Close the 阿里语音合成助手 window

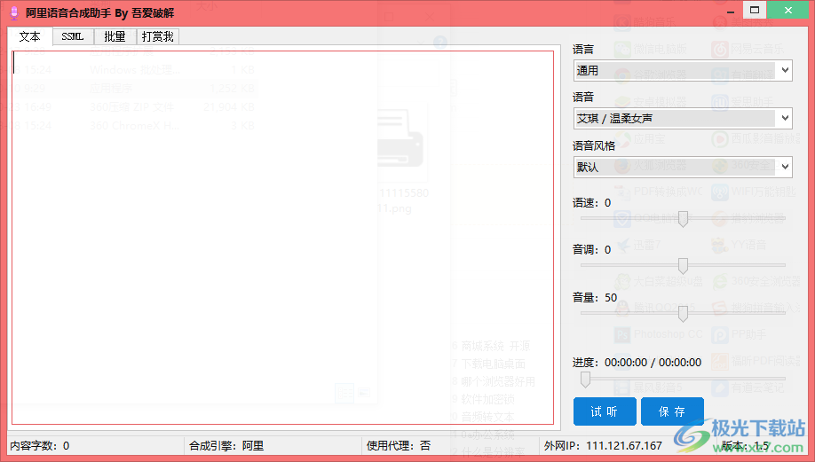pos(788,11)
